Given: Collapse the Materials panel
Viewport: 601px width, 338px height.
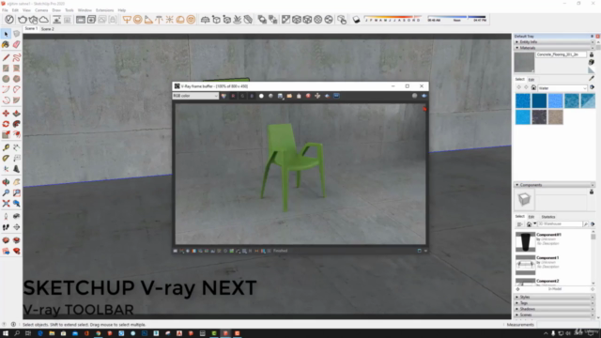Looking at the screenshot, I should [554, 48].
